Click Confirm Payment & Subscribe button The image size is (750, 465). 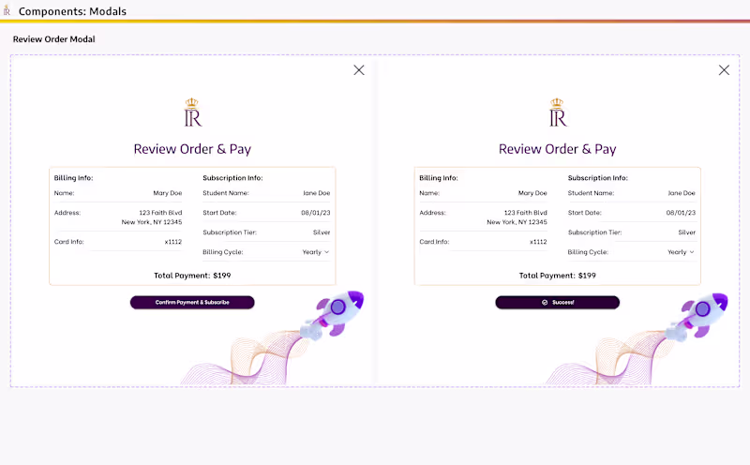coord(192,303)
